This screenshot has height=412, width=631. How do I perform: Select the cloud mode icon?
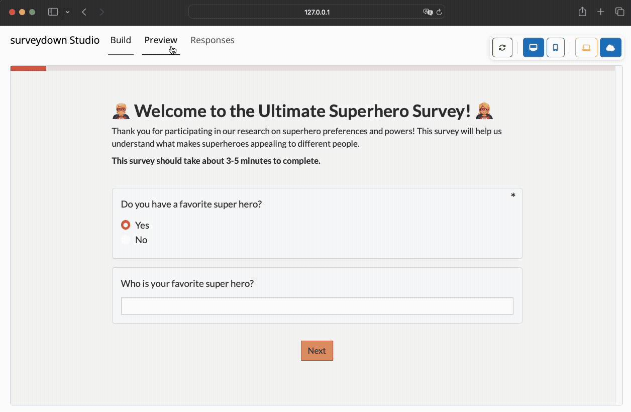(x=610, y=48)
